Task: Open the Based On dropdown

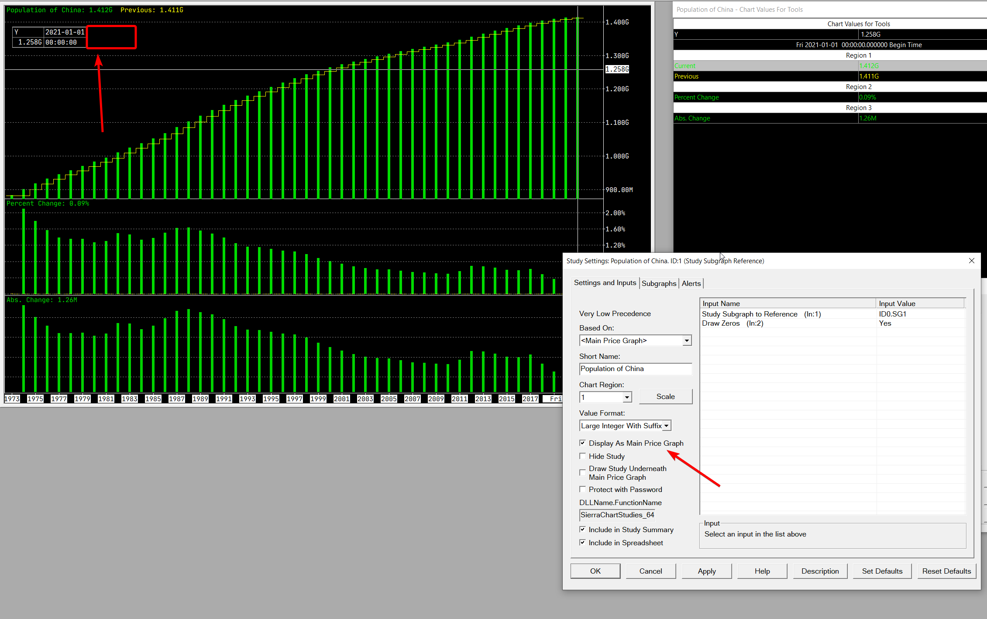Action: [687, 340]
